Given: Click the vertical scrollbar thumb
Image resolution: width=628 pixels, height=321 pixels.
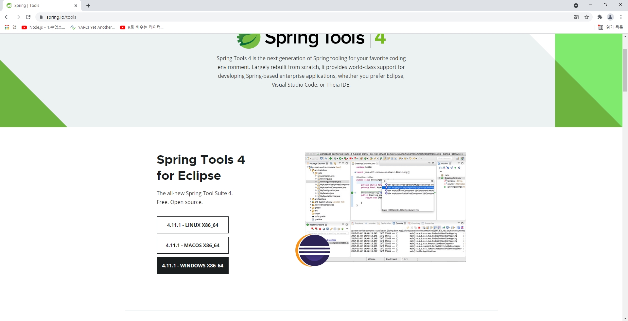Looking at the screenshot, I should pyautogui.click(x=625, y=70).
